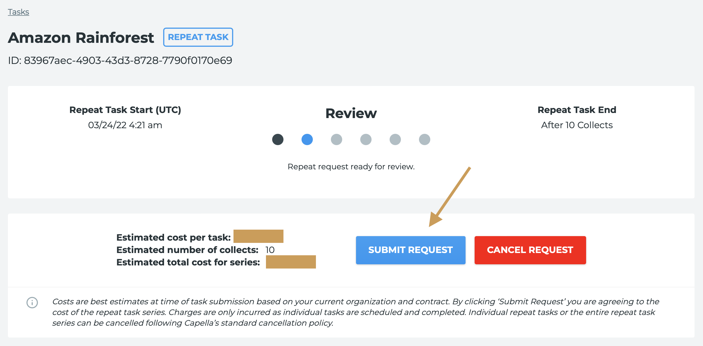Click the info circle icon beside cost disclaimer

(x=32, y=303)
